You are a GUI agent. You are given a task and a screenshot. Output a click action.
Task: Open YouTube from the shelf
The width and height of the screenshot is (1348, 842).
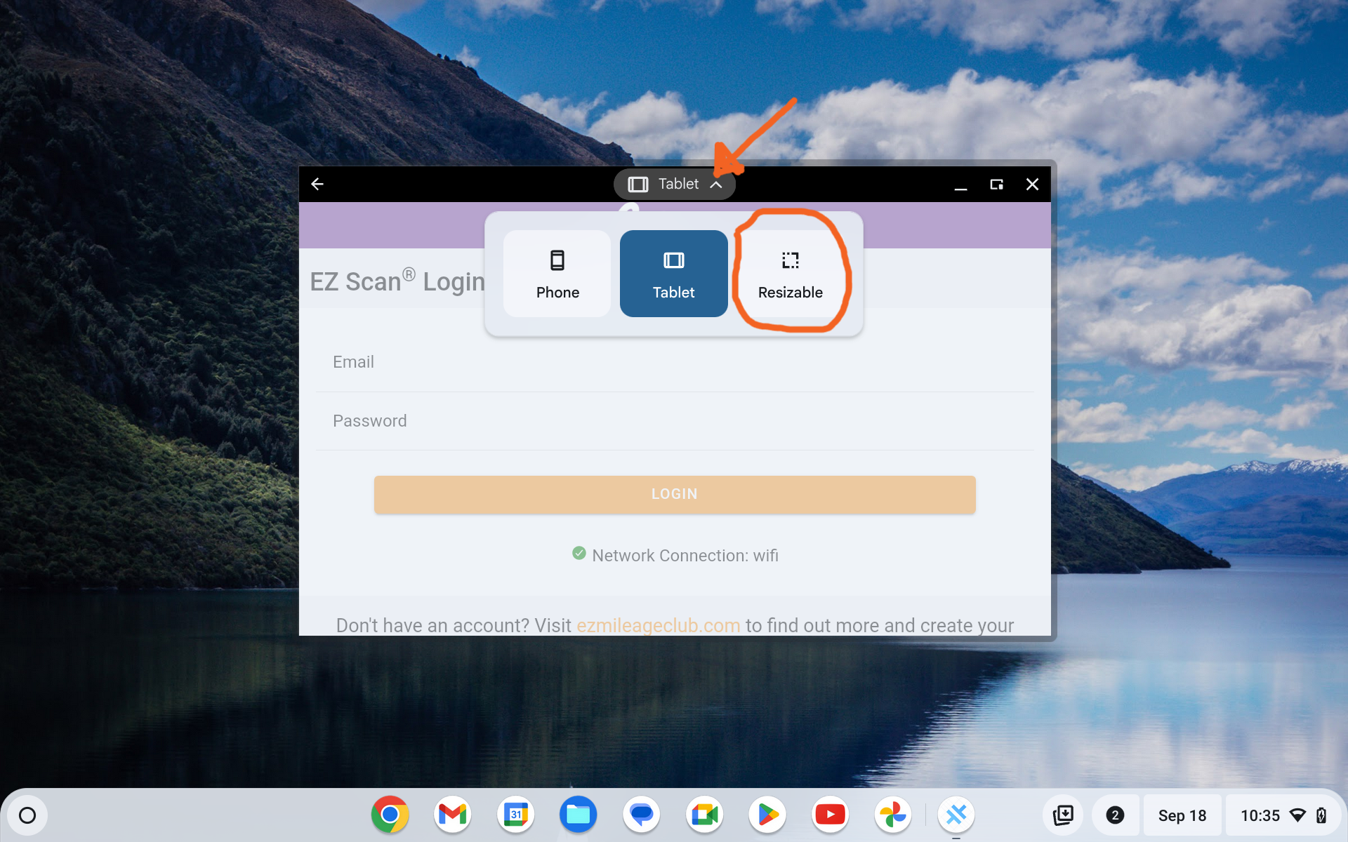coord(830,815)
